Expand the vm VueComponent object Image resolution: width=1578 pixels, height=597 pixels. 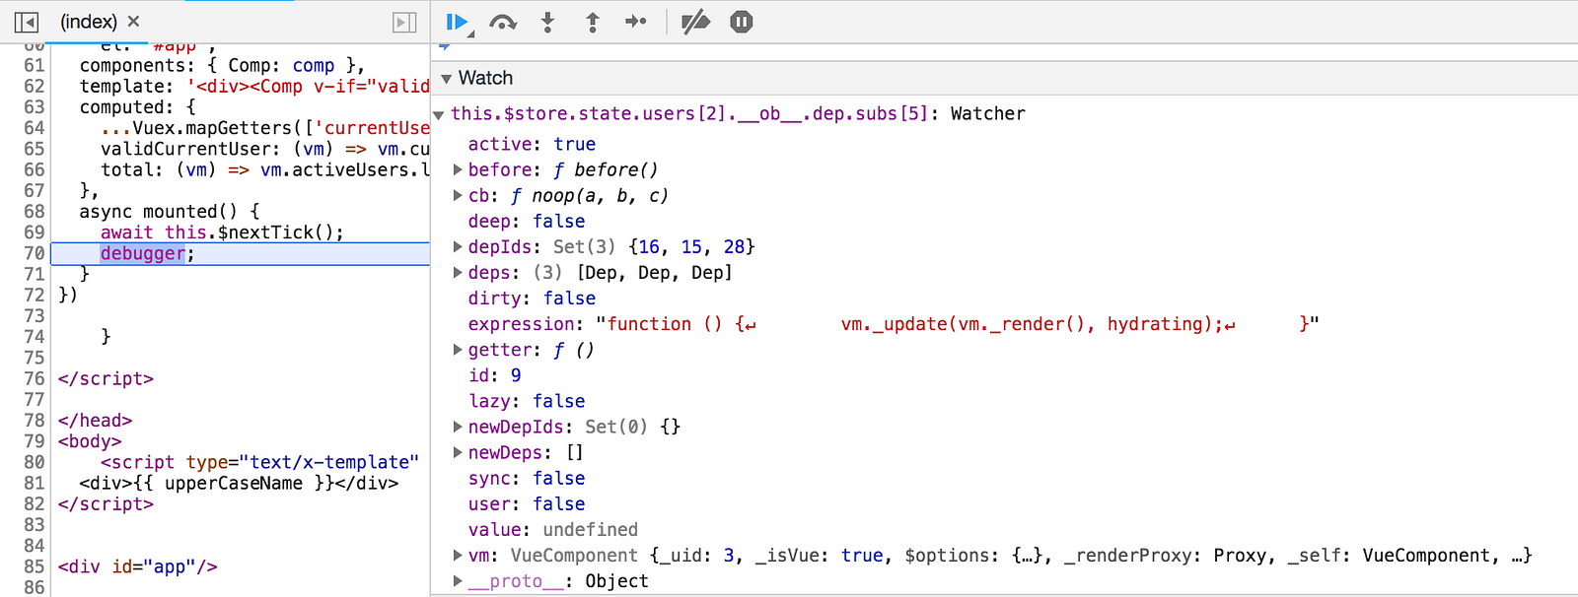[x=458, y=555]
